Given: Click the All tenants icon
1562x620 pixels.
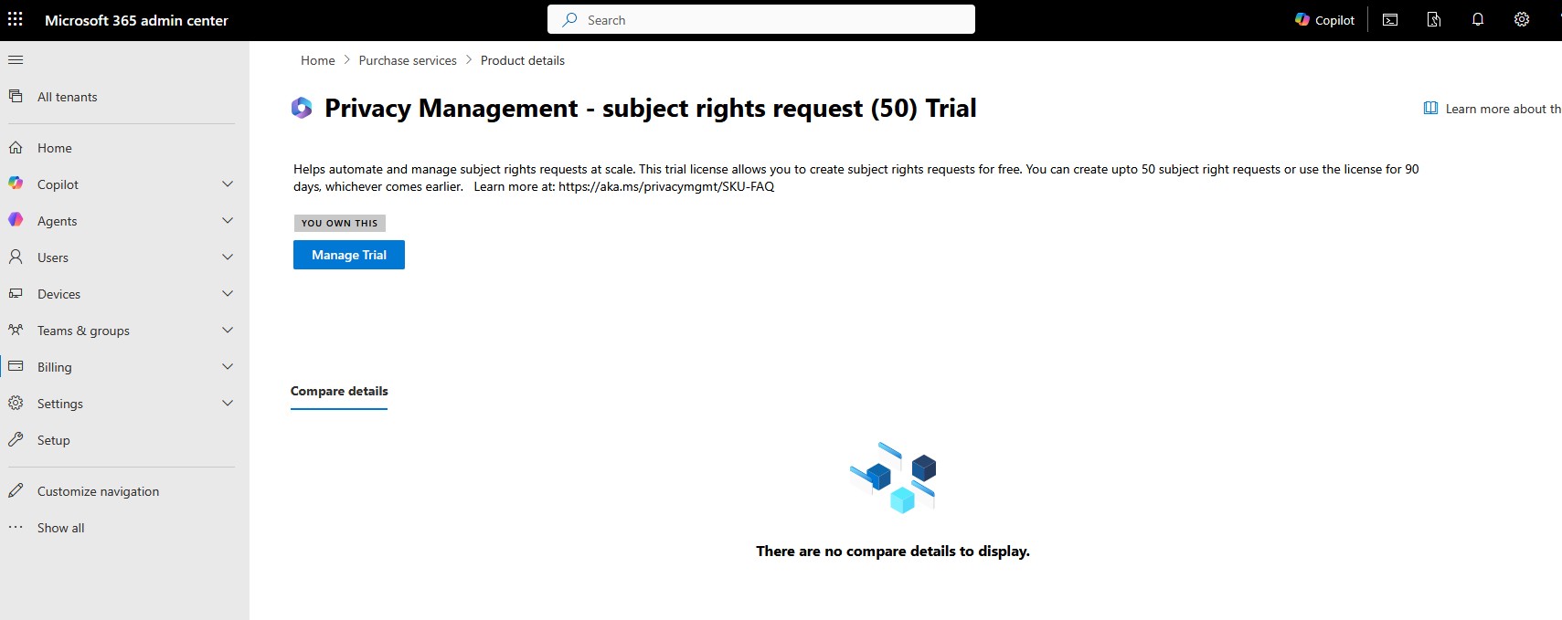Looking at the screenshot, I should point(16,96).
